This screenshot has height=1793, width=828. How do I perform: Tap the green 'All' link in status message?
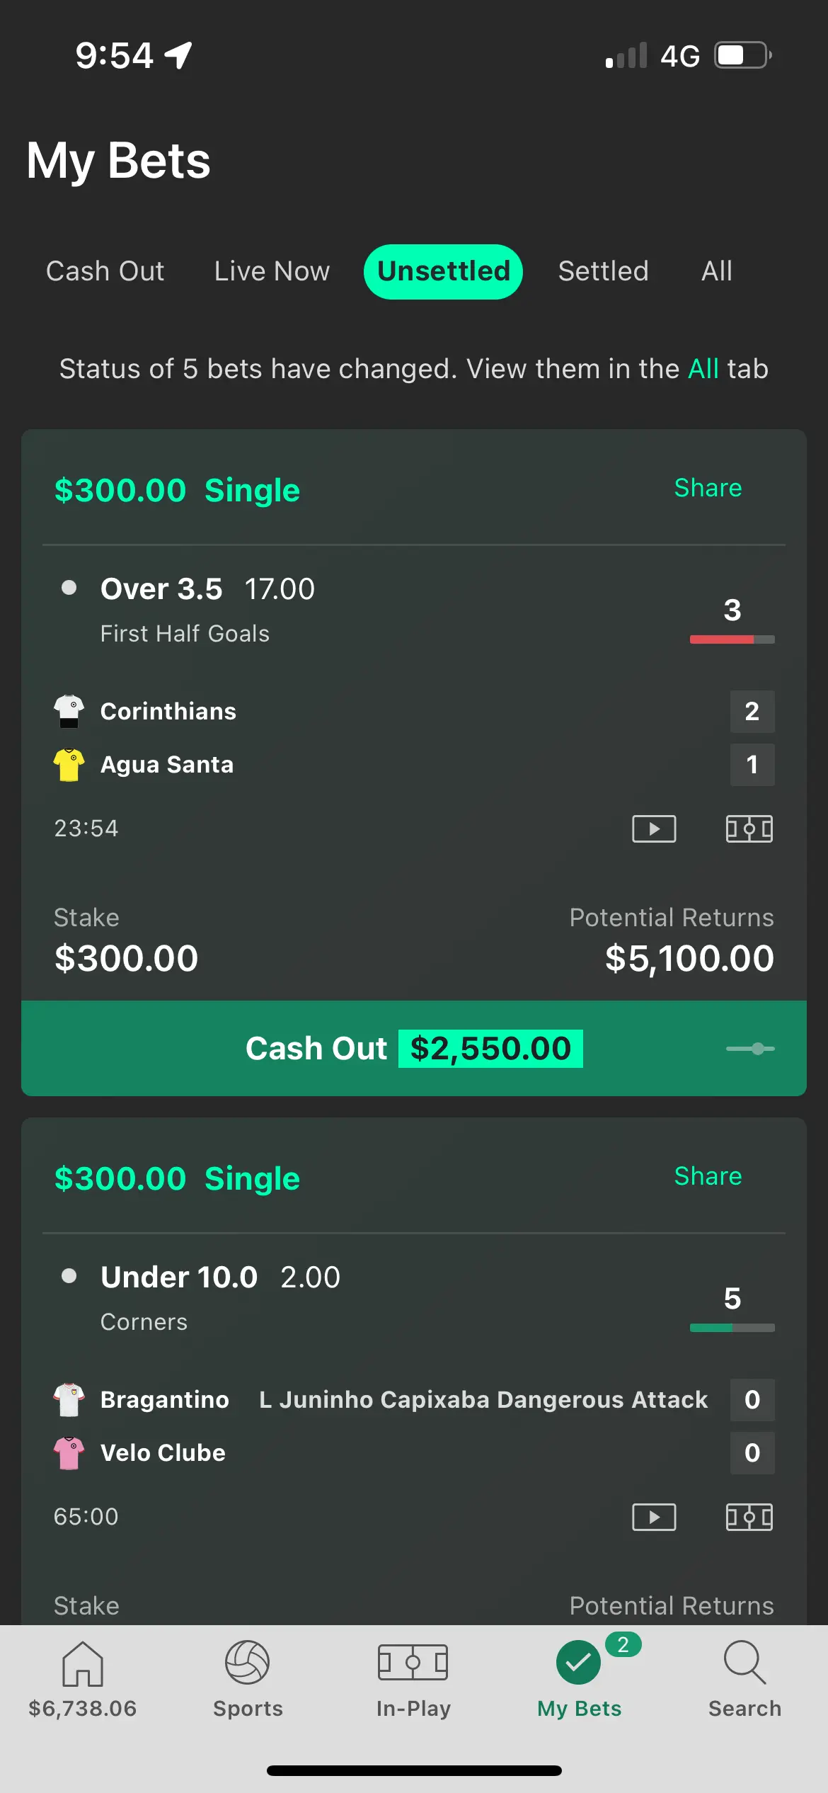(703, 369)
